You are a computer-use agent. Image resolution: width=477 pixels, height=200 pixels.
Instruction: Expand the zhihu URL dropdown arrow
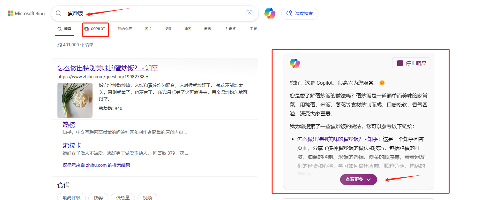(147, 77)
